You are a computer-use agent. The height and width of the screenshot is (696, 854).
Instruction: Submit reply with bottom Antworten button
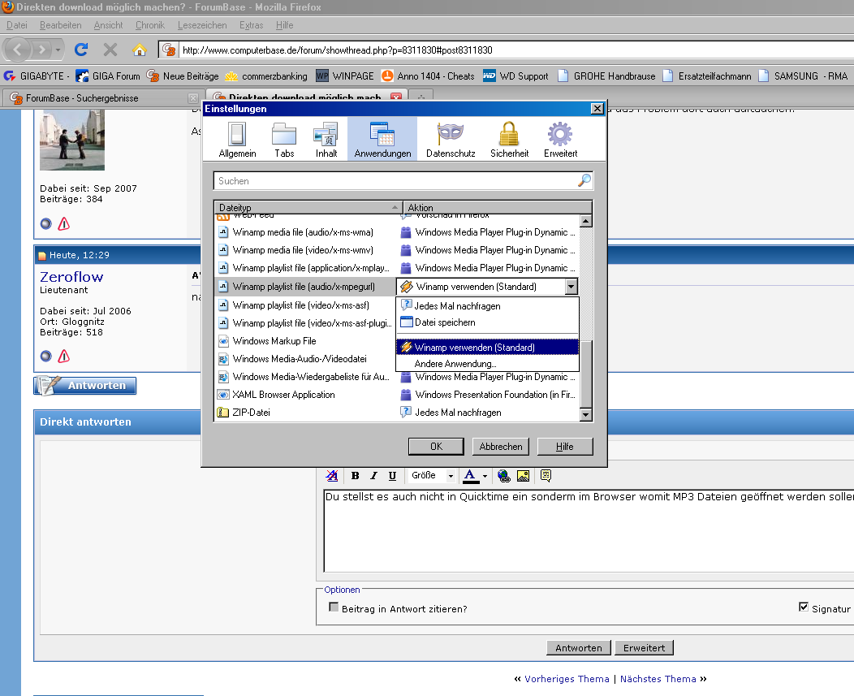(579, 647)
